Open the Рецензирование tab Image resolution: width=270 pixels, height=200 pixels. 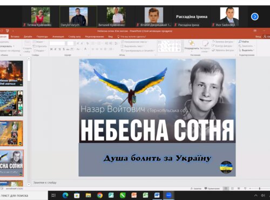point(94,37)
